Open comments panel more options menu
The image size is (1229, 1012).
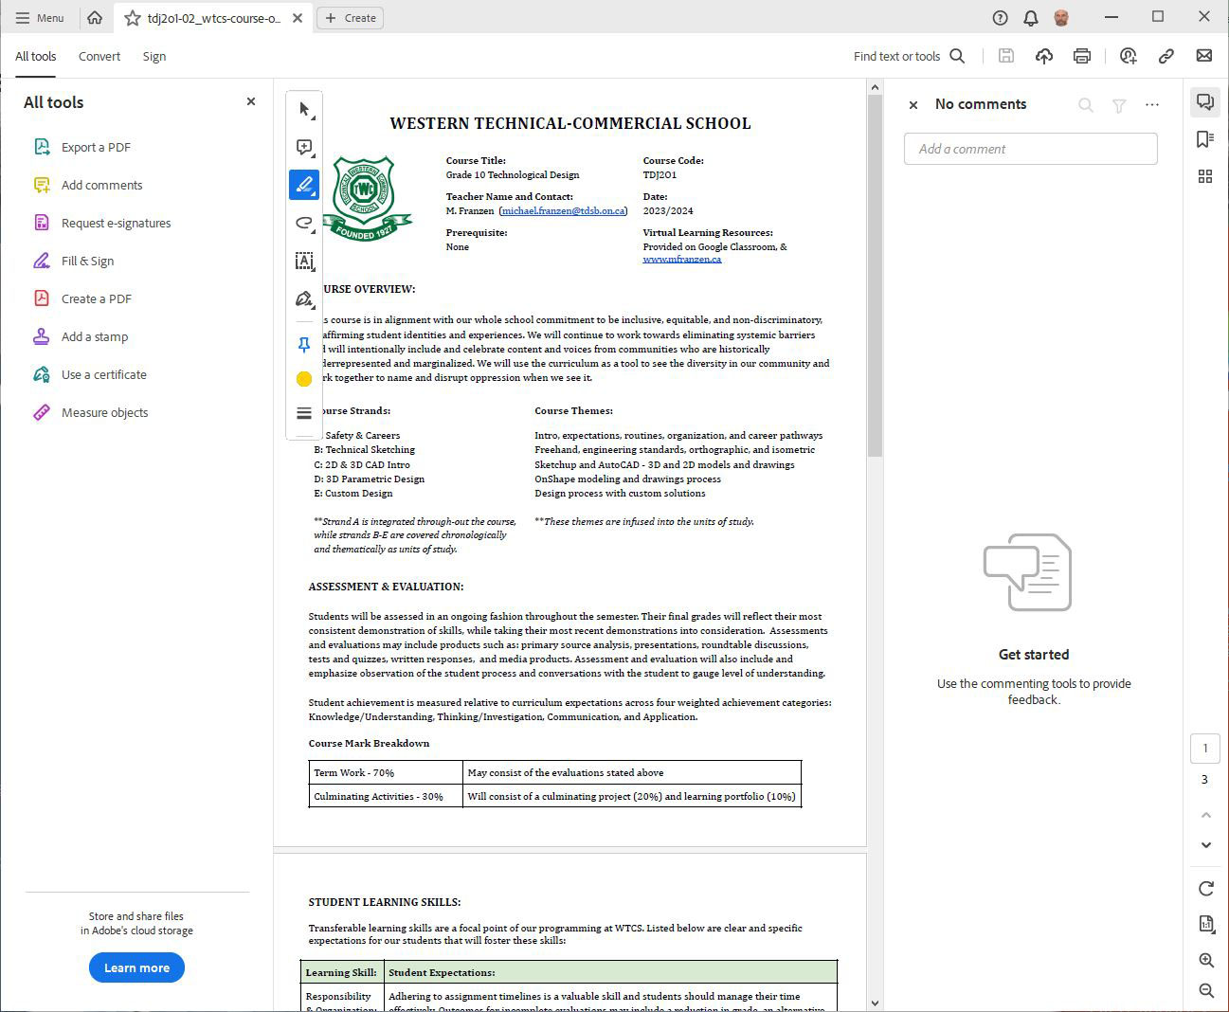tap(1151, 105)
